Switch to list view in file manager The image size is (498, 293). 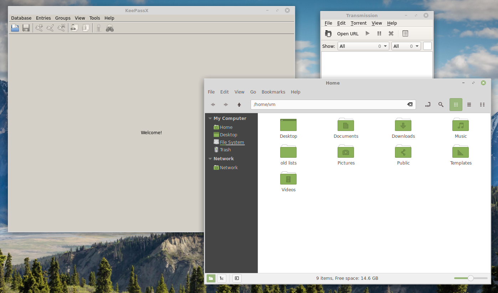pos(469,105)
